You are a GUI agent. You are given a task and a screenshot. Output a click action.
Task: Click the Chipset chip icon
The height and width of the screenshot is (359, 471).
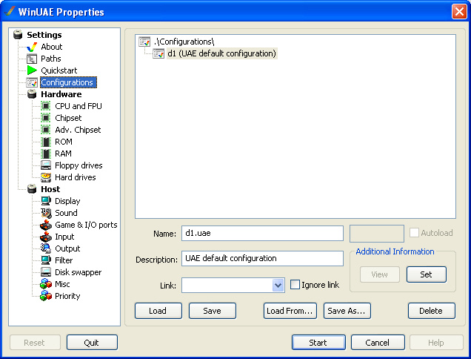pos(46,118)
